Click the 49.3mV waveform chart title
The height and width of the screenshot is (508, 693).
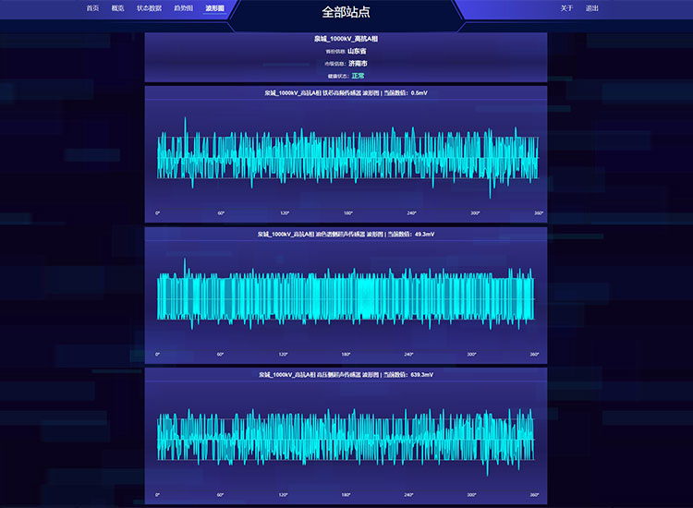pyautogui.click(x=346, y=235)
